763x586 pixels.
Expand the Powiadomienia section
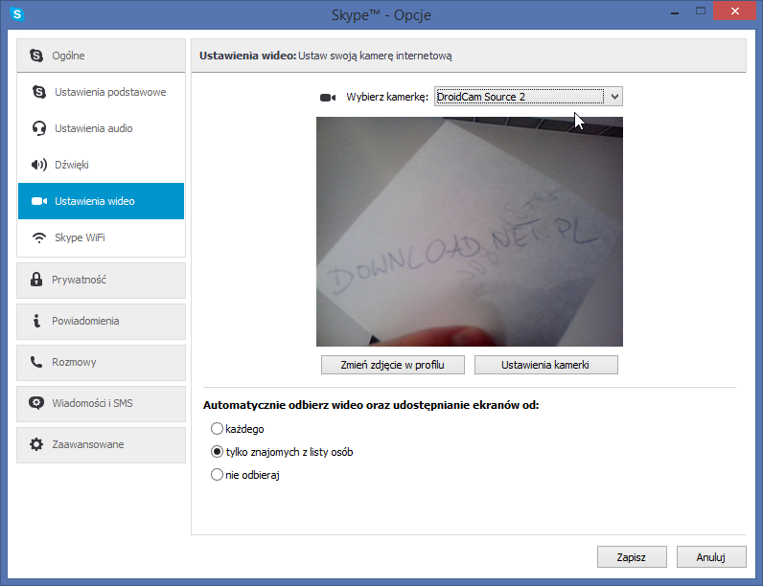[x=102, y=322]
